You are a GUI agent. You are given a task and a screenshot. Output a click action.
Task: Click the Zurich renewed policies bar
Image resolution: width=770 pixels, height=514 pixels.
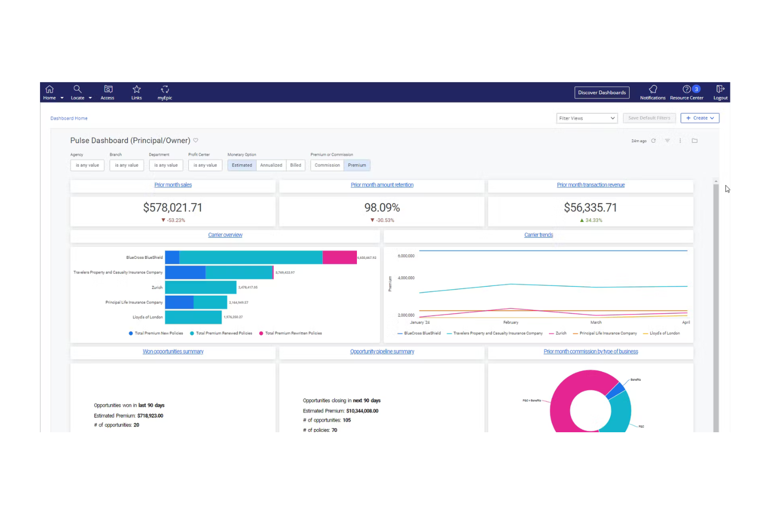[x=201, y=287]
